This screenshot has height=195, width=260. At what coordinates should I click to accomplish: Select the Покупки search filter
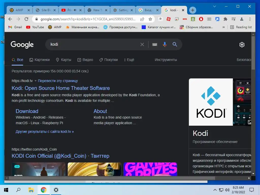108,60
